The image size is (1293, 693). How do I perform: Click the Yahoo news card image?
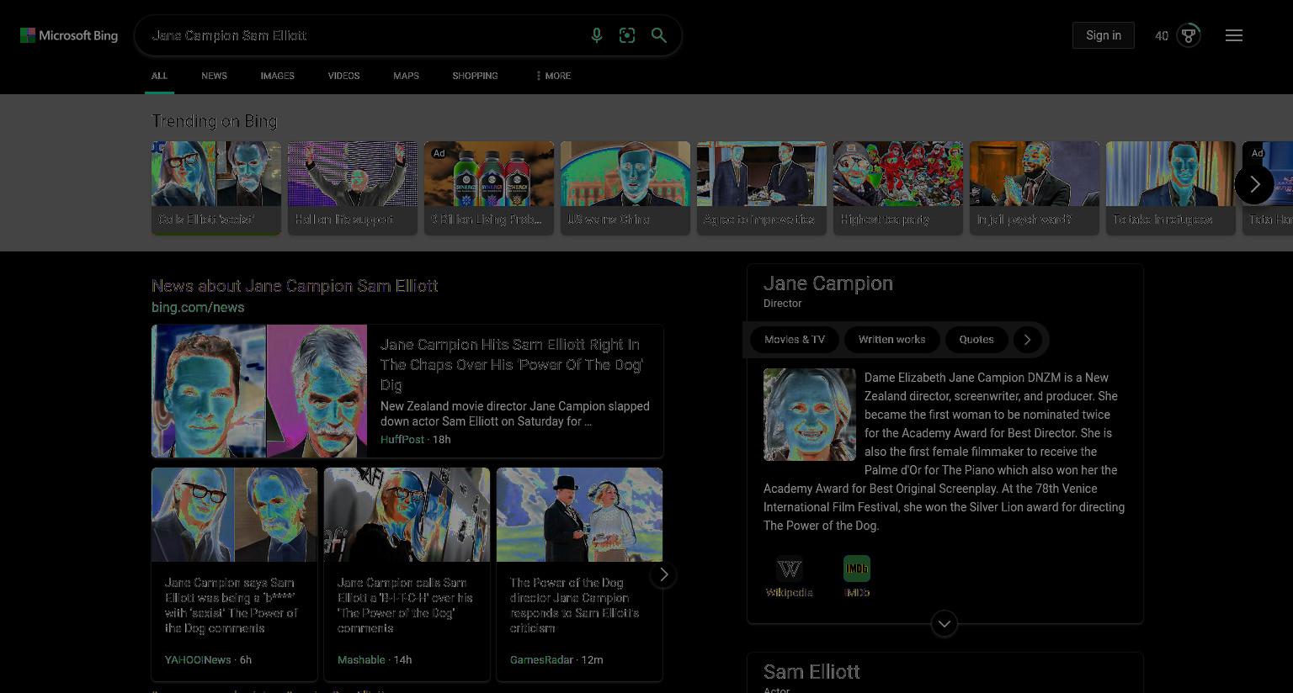click(235, 515)
